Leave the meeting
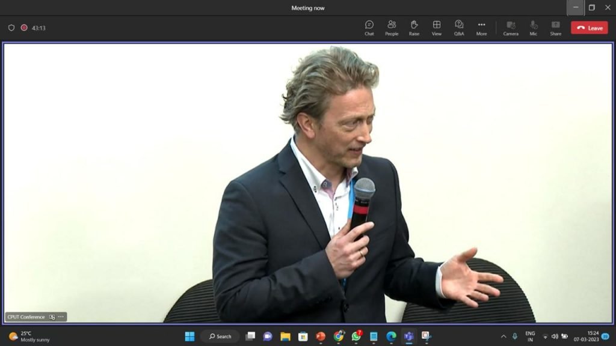Screen dimensions: 616x346 click(x=590, y=28)
